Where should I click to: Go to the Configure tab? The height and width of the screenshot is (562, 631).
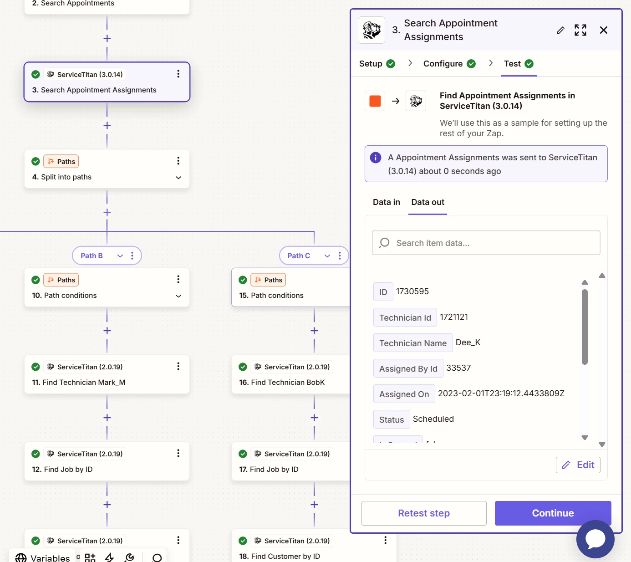coord(449,64)
